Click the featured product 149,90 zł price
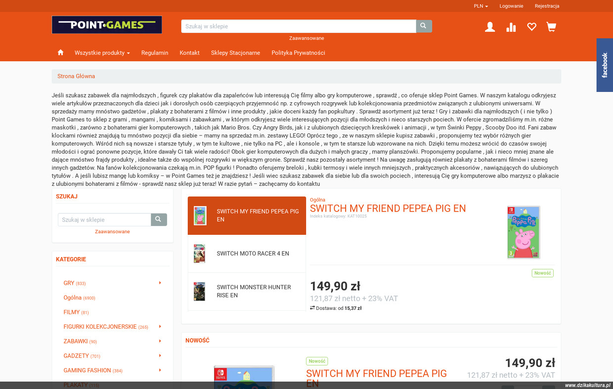Screen dimensions: 613x389 pos(335,286)
